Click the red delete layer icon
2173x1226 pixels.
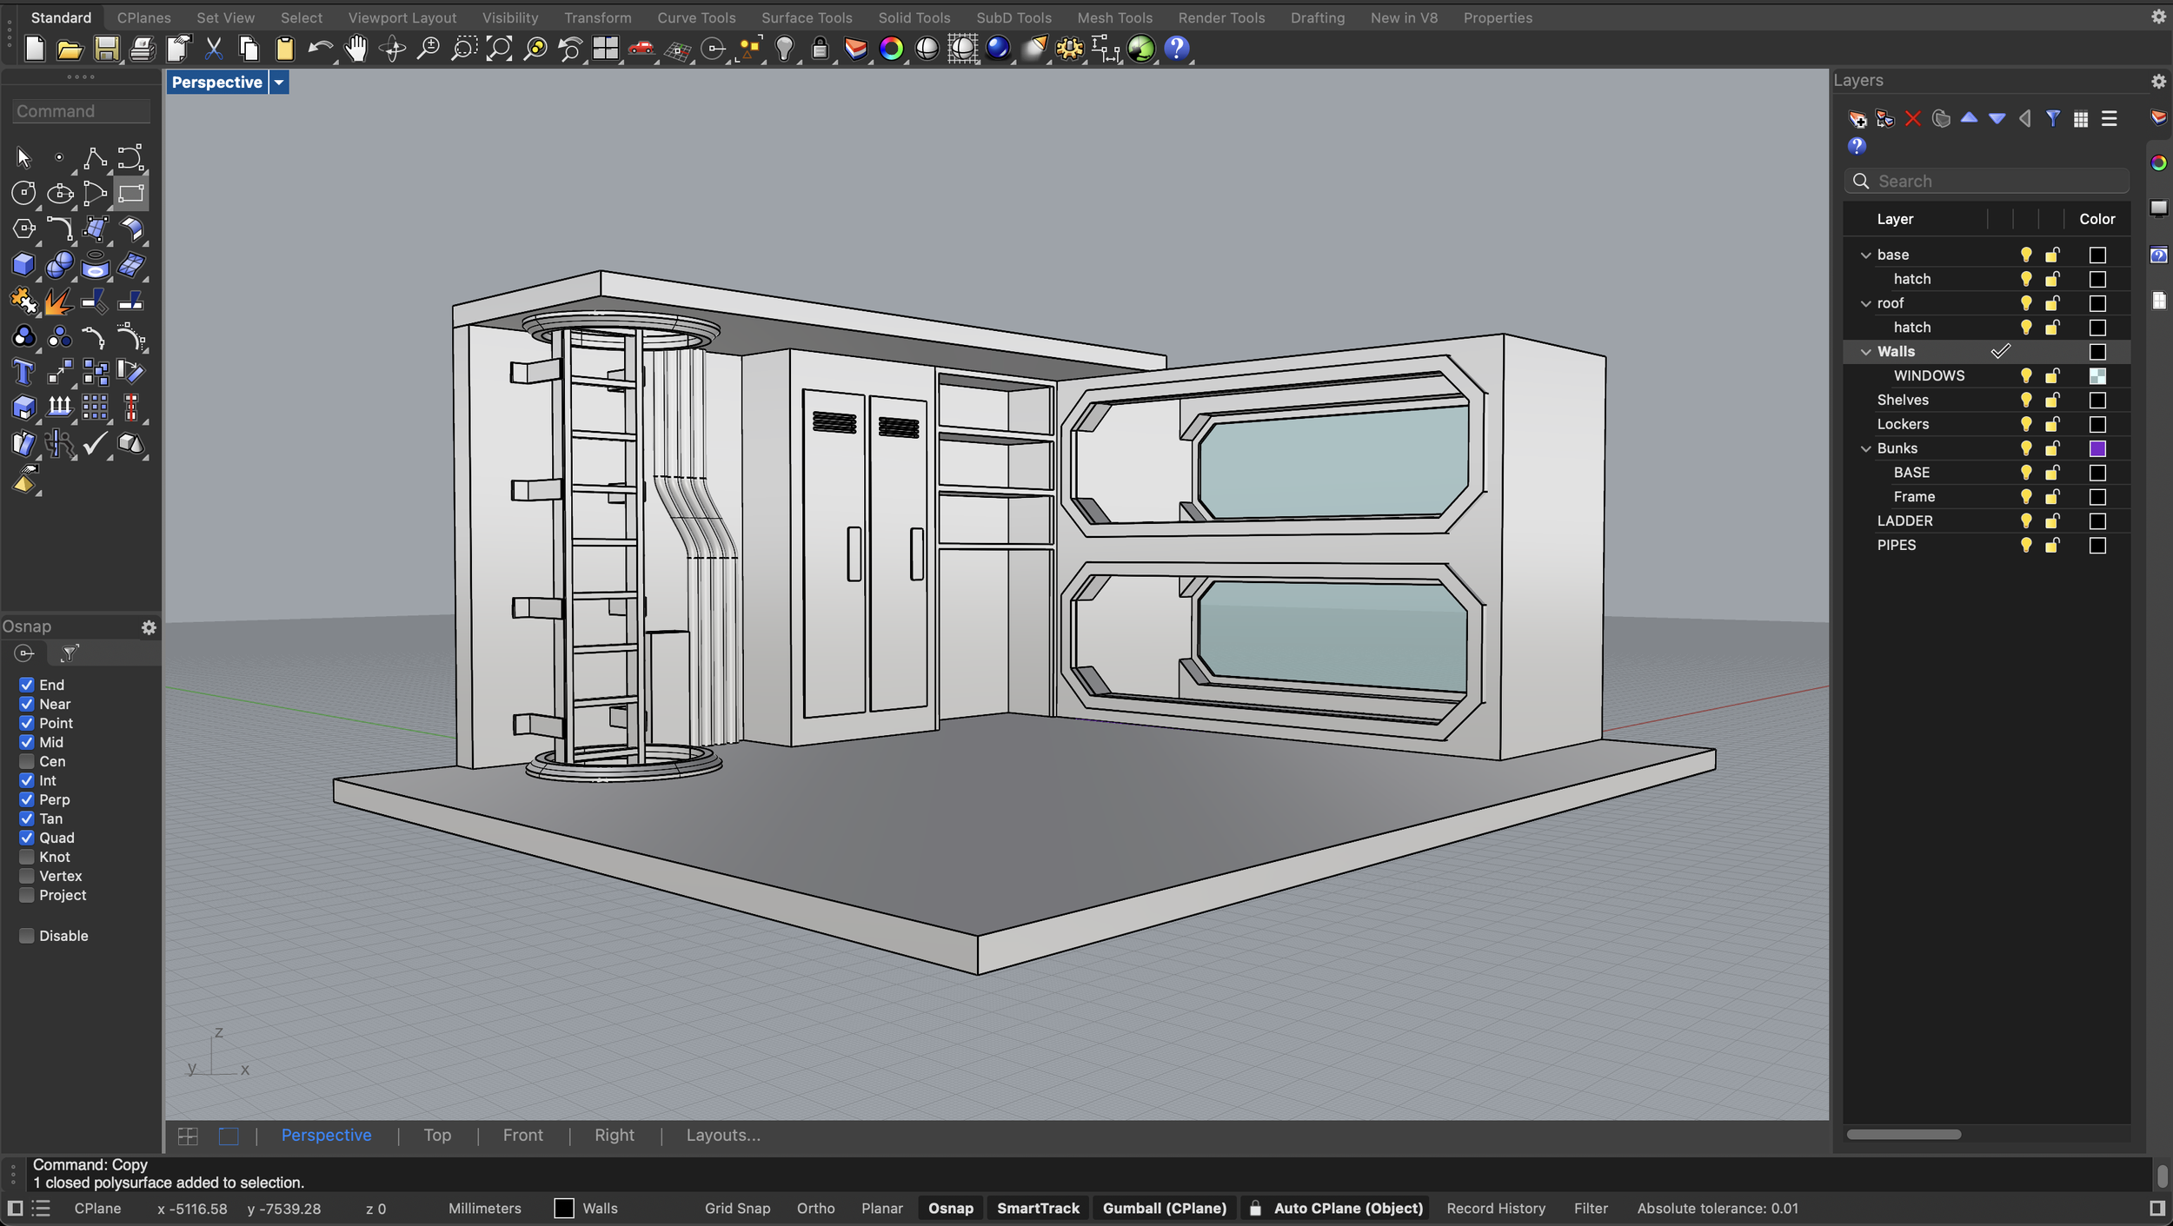(1912, 119)
